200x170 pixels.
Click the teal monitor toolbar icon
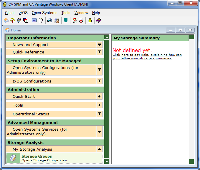(x=66, y=21)
